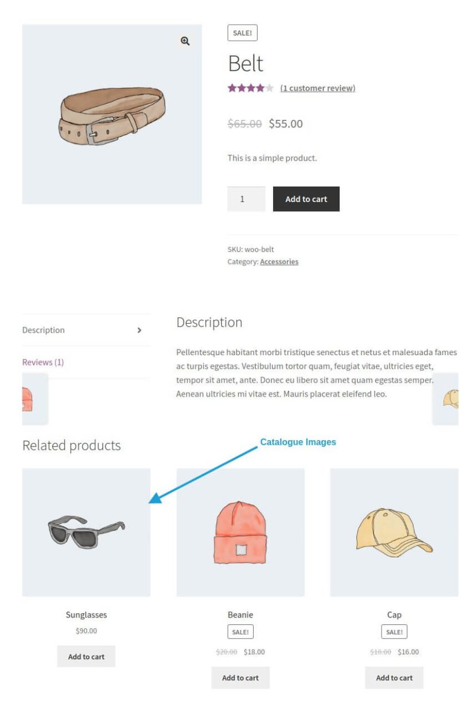Open the Accessories category link
459x711 pixels.
click(x=279, y=262)
